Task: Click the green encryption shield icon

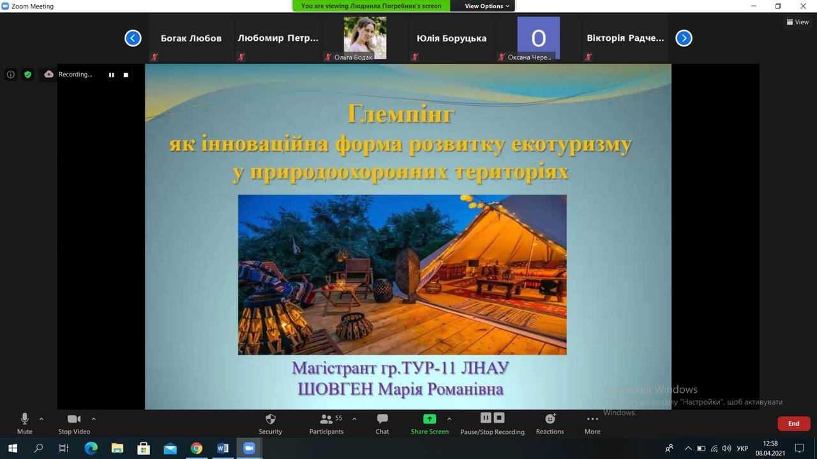Action: click(27, 75)
